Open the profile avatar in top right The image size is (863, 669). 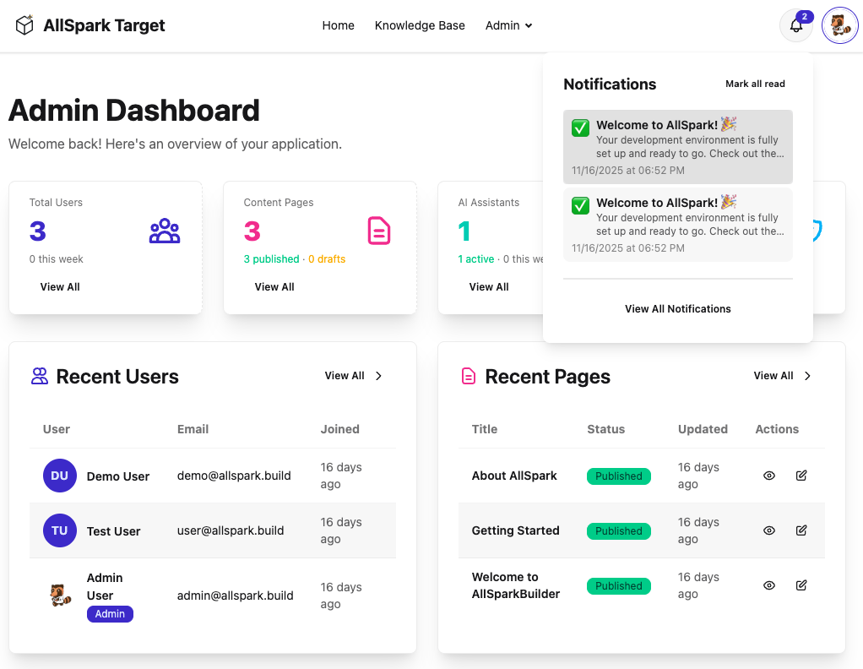point(839,25)
